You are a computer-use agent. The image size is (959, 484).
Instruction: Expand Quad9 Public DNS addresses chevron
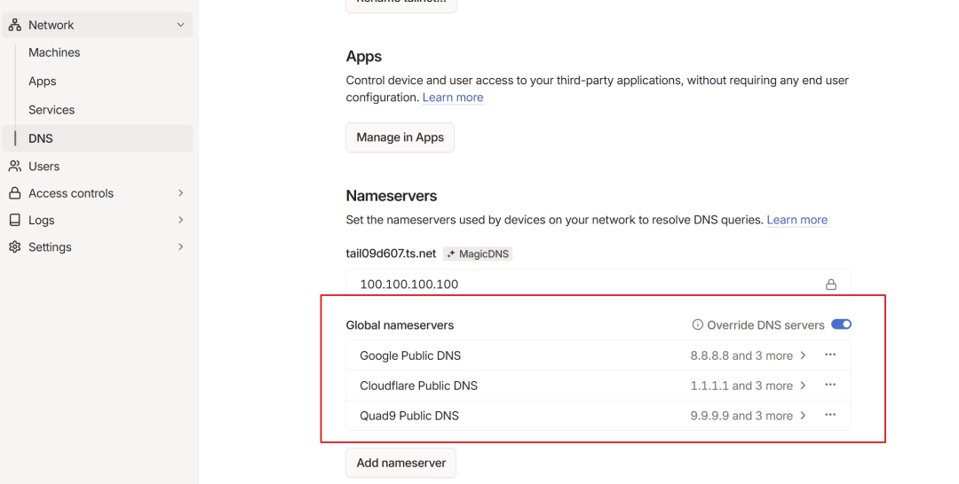tap(803, 415)
